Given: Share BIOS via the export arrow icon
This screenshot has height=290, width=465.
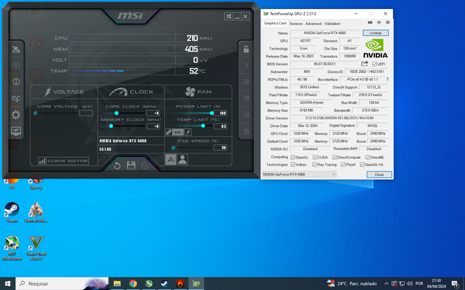Looking at the screenshot, I should tap(365, 63).
